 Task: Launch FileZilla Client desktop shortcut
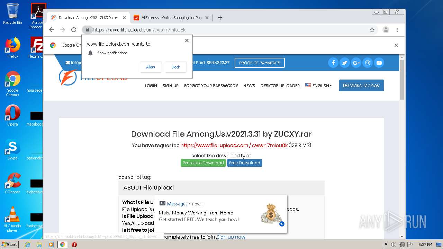(36, 48)
